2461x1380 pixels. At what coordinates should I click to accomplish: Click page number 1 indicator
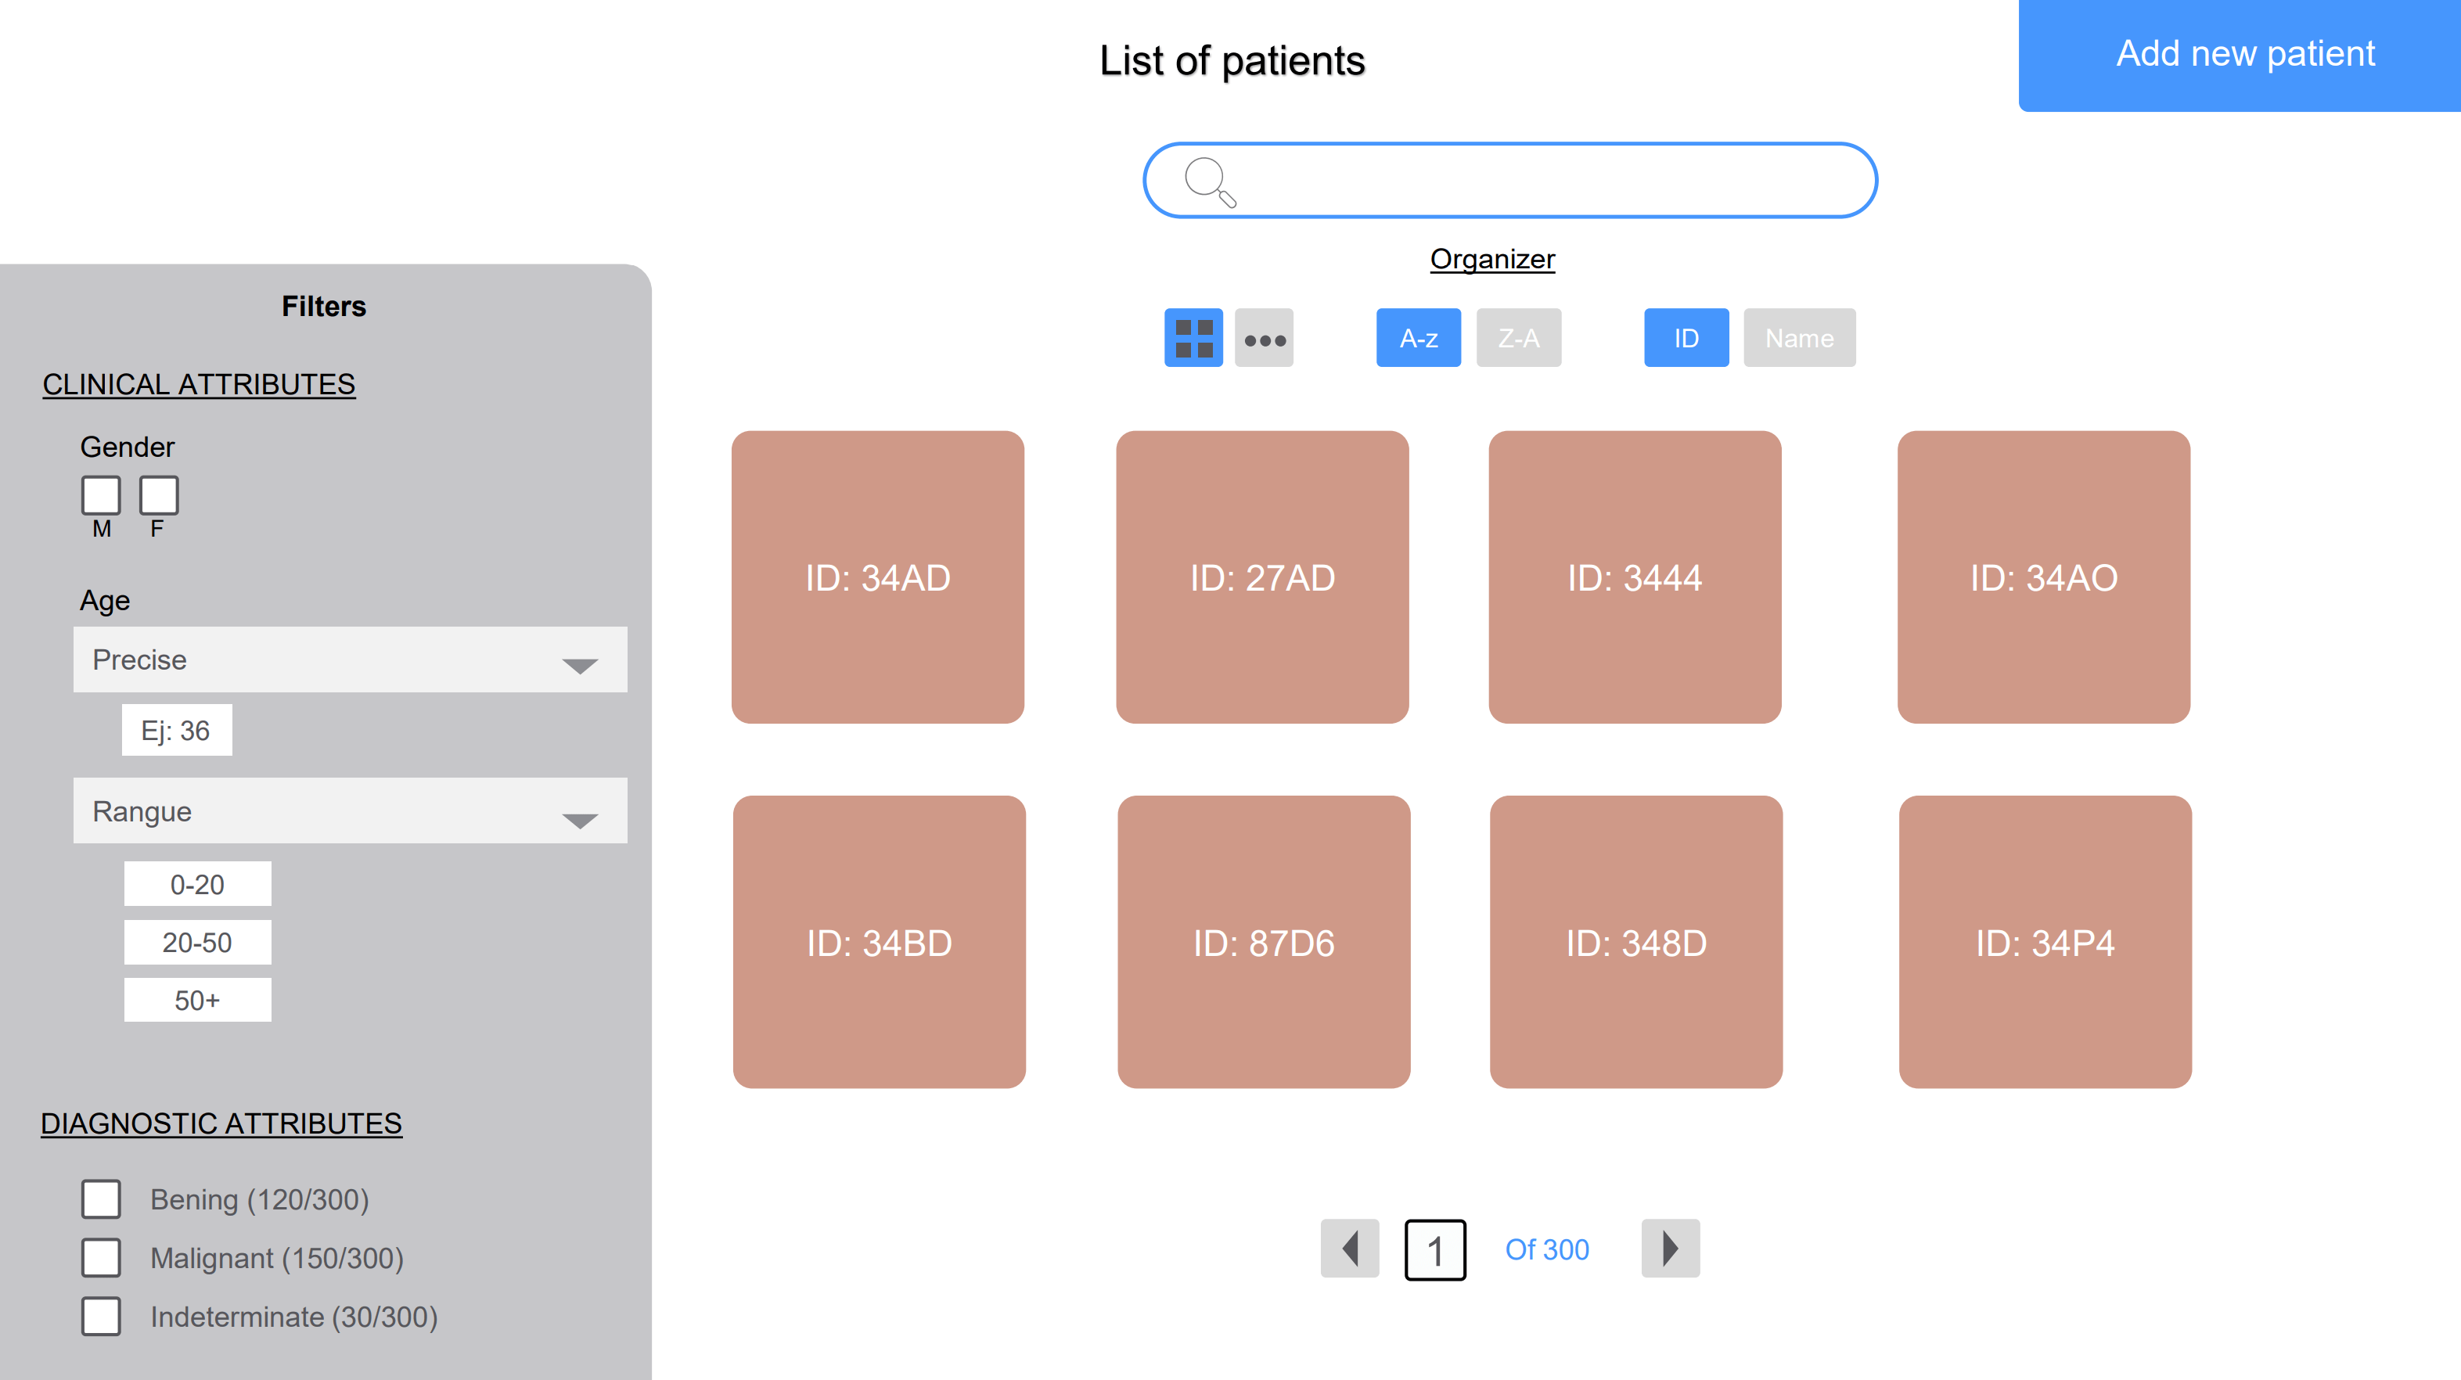click(1435, 1250)
